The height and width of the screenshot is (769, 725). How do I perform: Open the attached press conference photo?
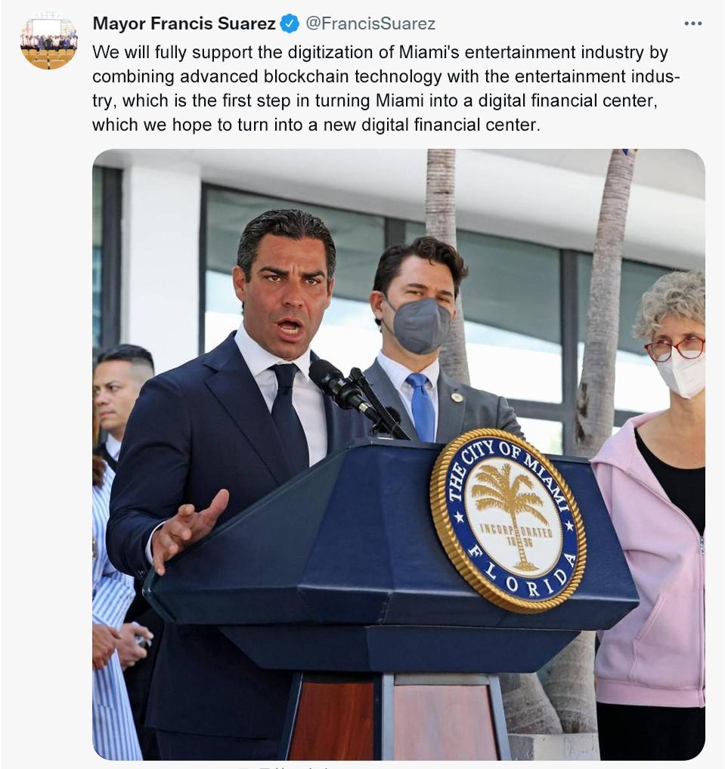coord(398,454)
